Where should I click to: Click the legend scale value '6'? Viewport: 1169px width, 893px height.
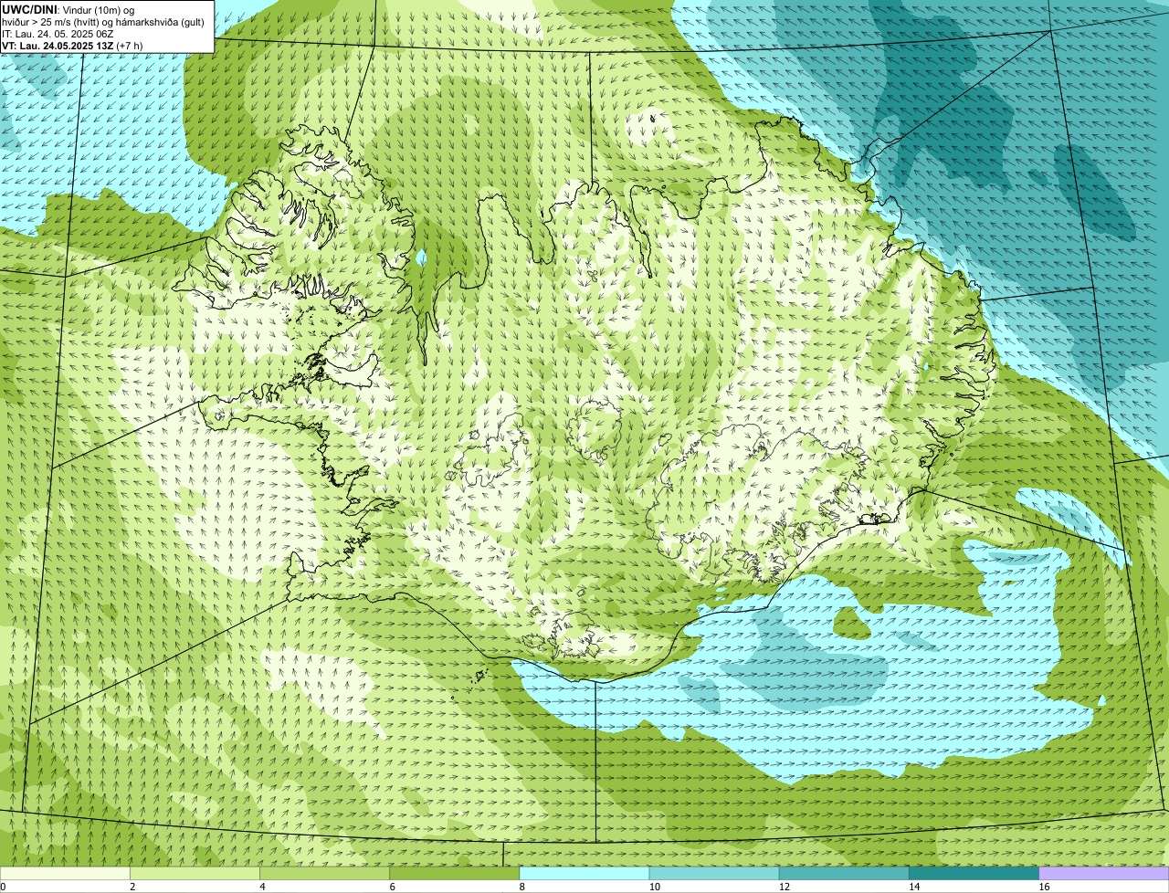(392, 887)
